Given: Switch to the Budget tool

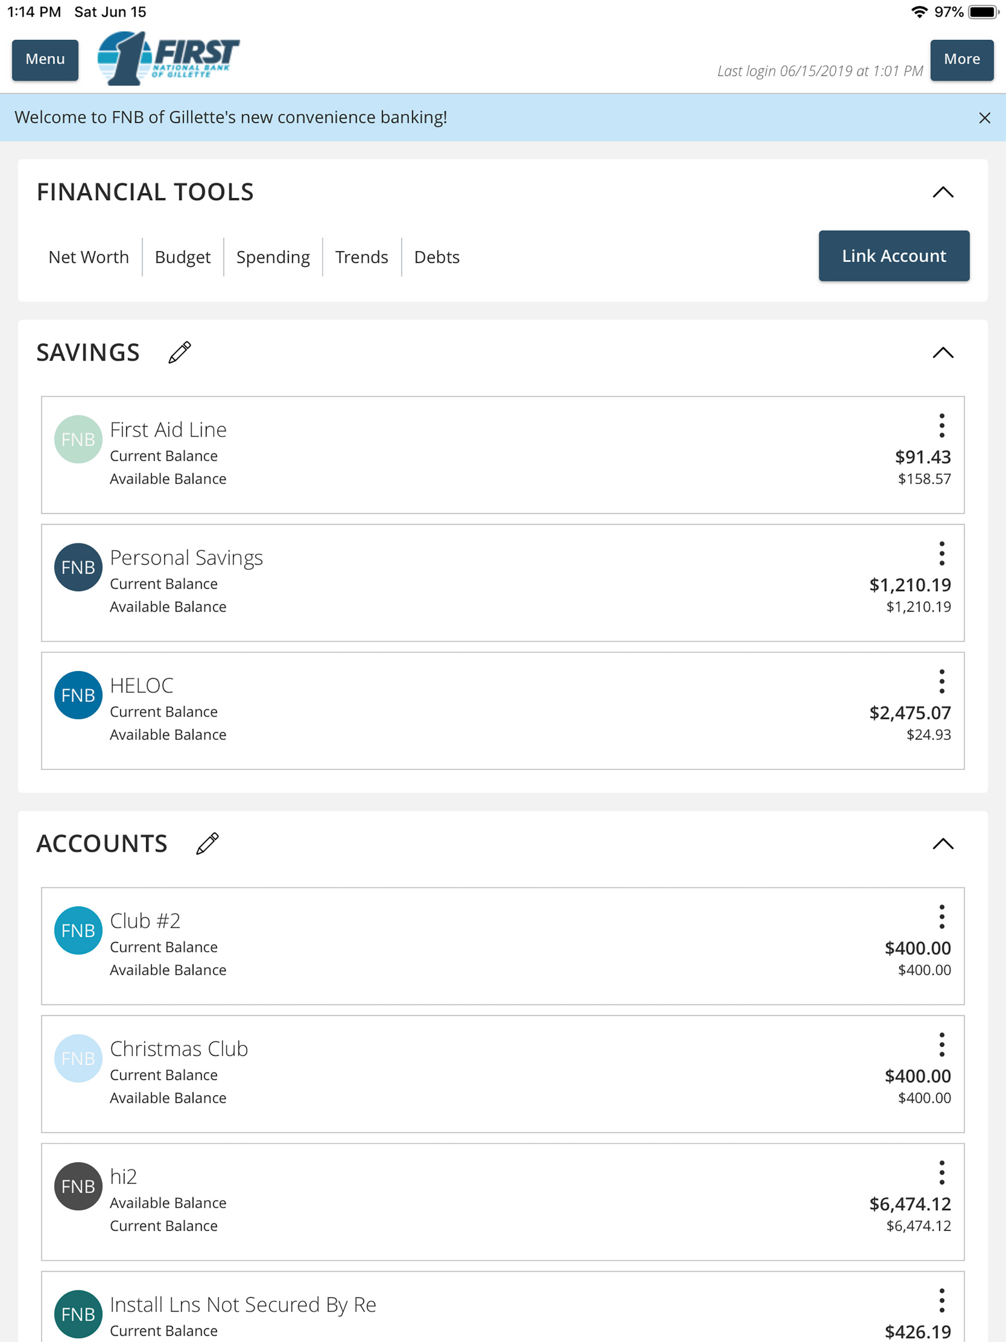Looking at the screenshot, I should tap(183, 257).
